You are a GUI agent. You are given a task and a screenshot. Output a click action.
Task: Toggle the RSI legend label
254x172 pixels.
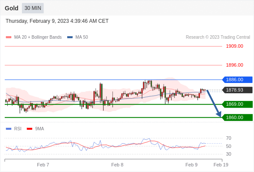18,129
